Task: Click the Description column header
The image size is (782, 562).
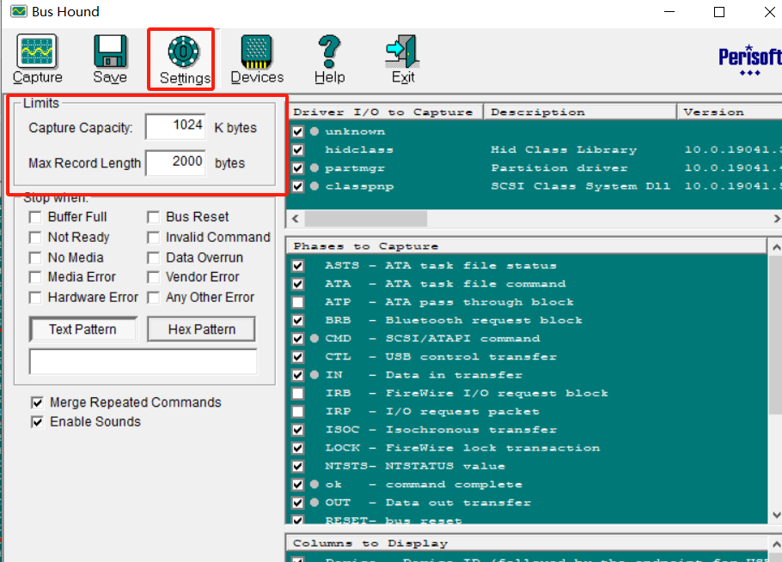Action: tap(580, 112)
